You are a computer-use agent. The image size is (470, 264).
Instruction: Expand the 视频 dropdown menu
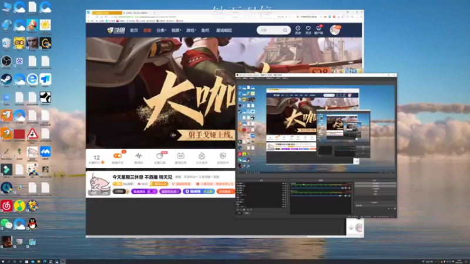click(176, 31)
